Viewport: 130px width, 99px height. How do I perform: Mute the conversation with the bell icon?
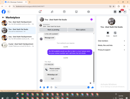(x=108, y=33)
